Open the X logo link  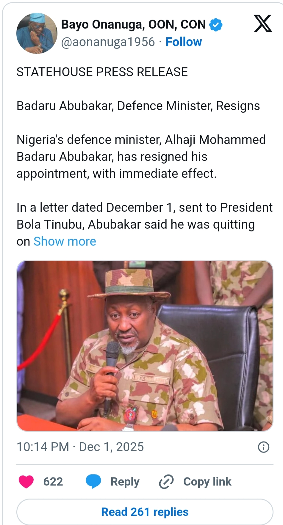(263, 23)
